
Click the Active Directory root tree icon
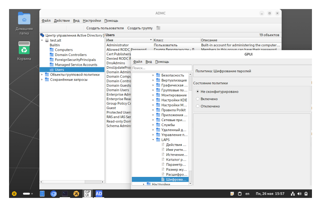pyautogui.click(x=42, y=35)
